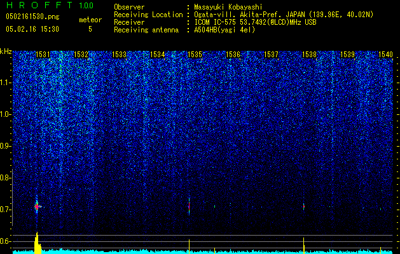Click the 0.8 kHz axis label

5,178
